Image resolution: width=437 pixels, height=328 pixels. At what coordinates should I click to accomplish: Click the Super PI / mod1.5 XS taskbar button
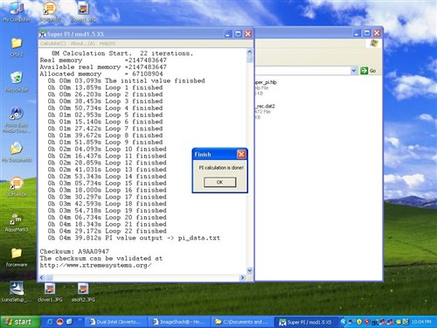(306, 322)
